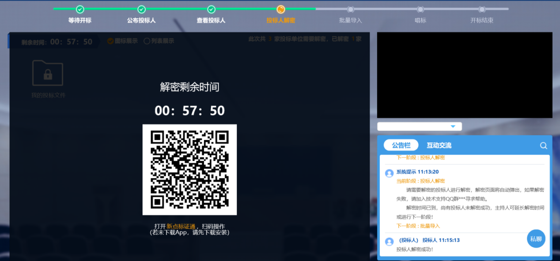The width and height of the screenshot is (560, 261).
Task: Click the 新点标证通 app link
Action: 181,226
